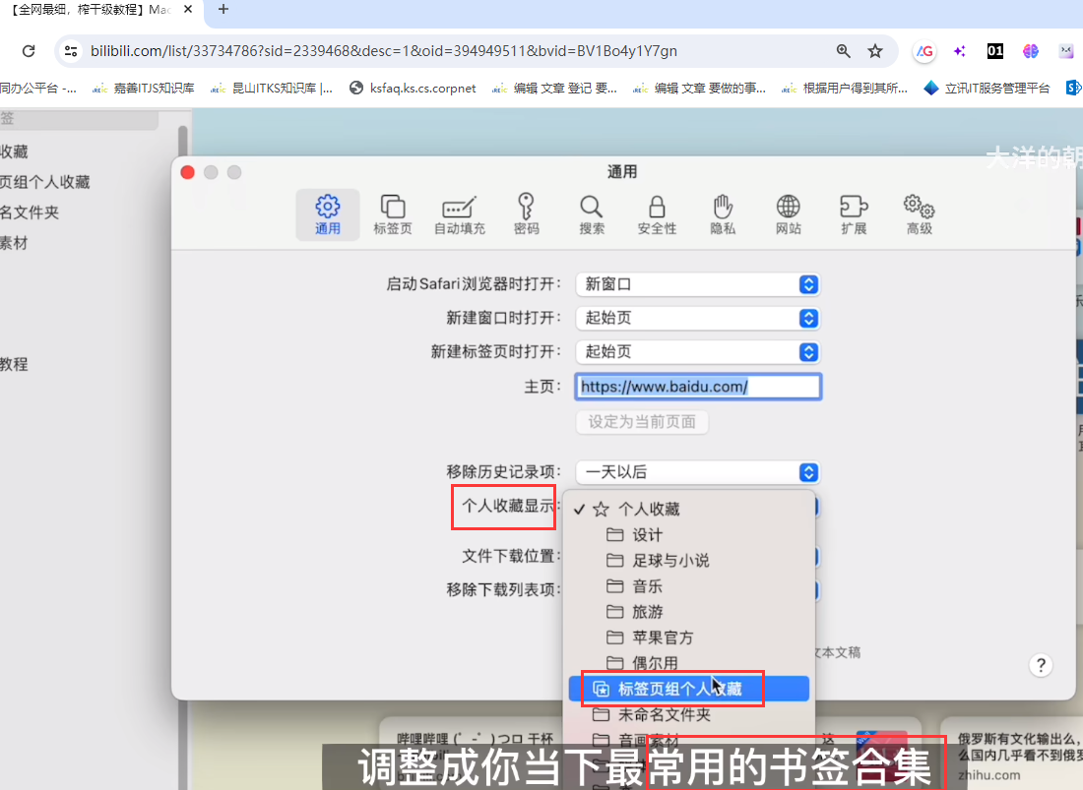Open the Websites (网站) globe icon tab
Screen dimensions: 1083x790
(x=788, y=214)
